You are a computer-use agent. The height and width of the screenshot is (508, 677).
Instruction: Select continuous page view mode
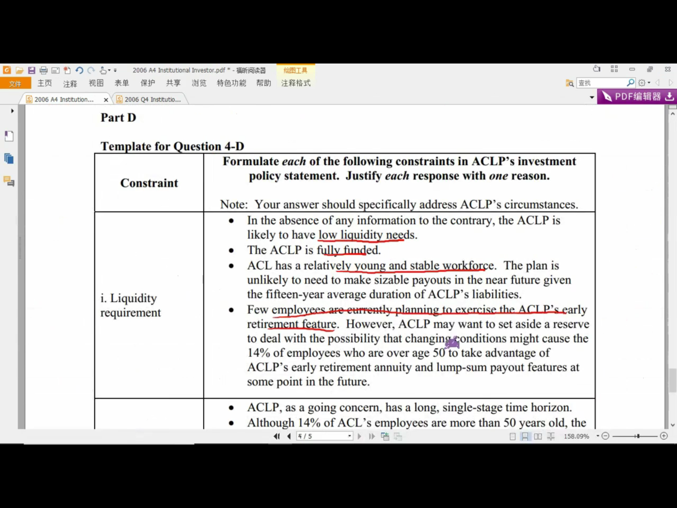coord(525,436)
